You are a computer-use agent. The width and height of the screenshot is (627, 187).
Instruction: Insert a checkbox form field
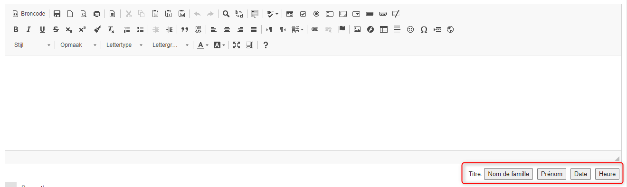(303, 14)
